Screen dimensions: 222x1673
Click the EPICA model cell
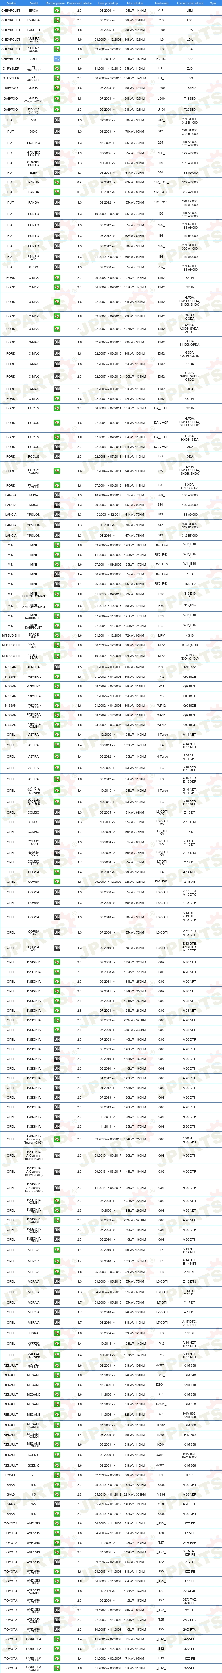pos(34,11)
